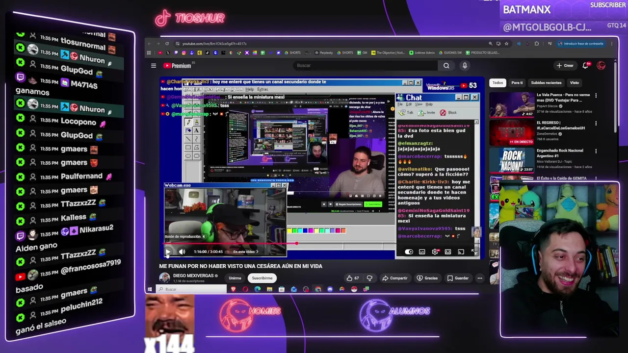Focus the YouTube 'Buscar' search field
628x353 pixels.
pyautogui.click(x=366, y=66)
